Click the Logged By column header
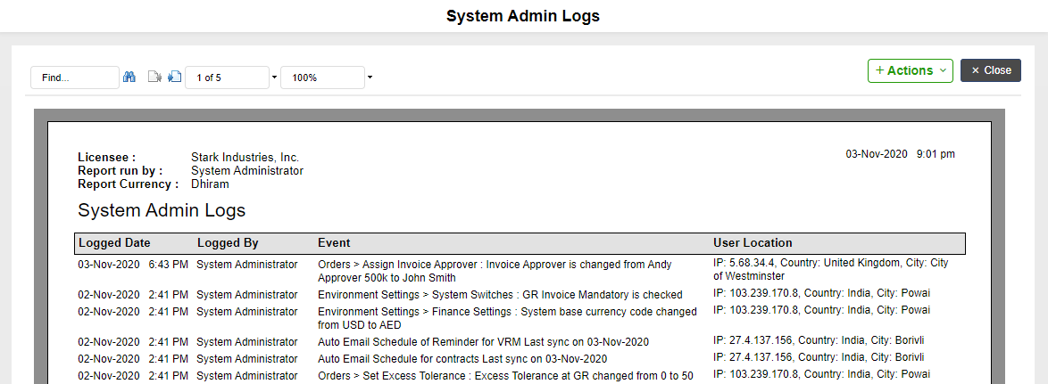Viewport: 1048px width, 384px height. click(x=228, y=243)
